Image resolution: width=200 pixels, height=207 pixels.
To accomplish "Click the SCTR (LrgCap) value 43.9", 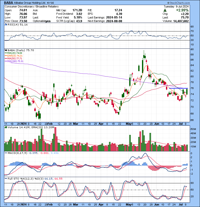I will pos(79,21).
